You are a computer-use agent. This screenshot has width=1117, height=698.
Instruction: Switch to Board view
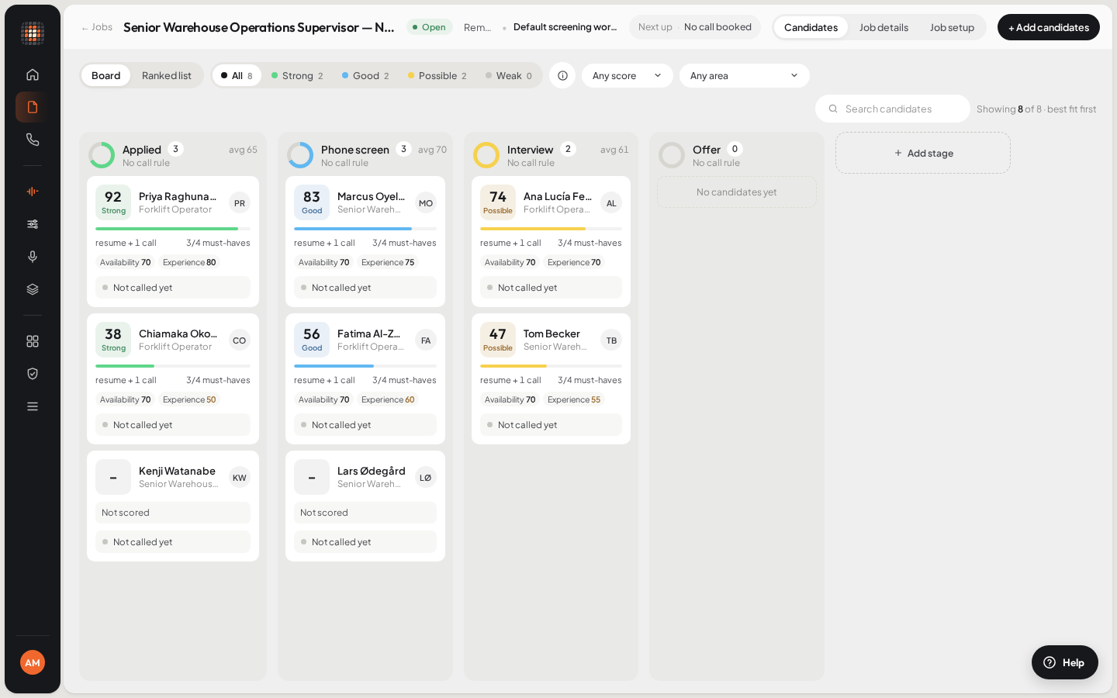(105, 75)
